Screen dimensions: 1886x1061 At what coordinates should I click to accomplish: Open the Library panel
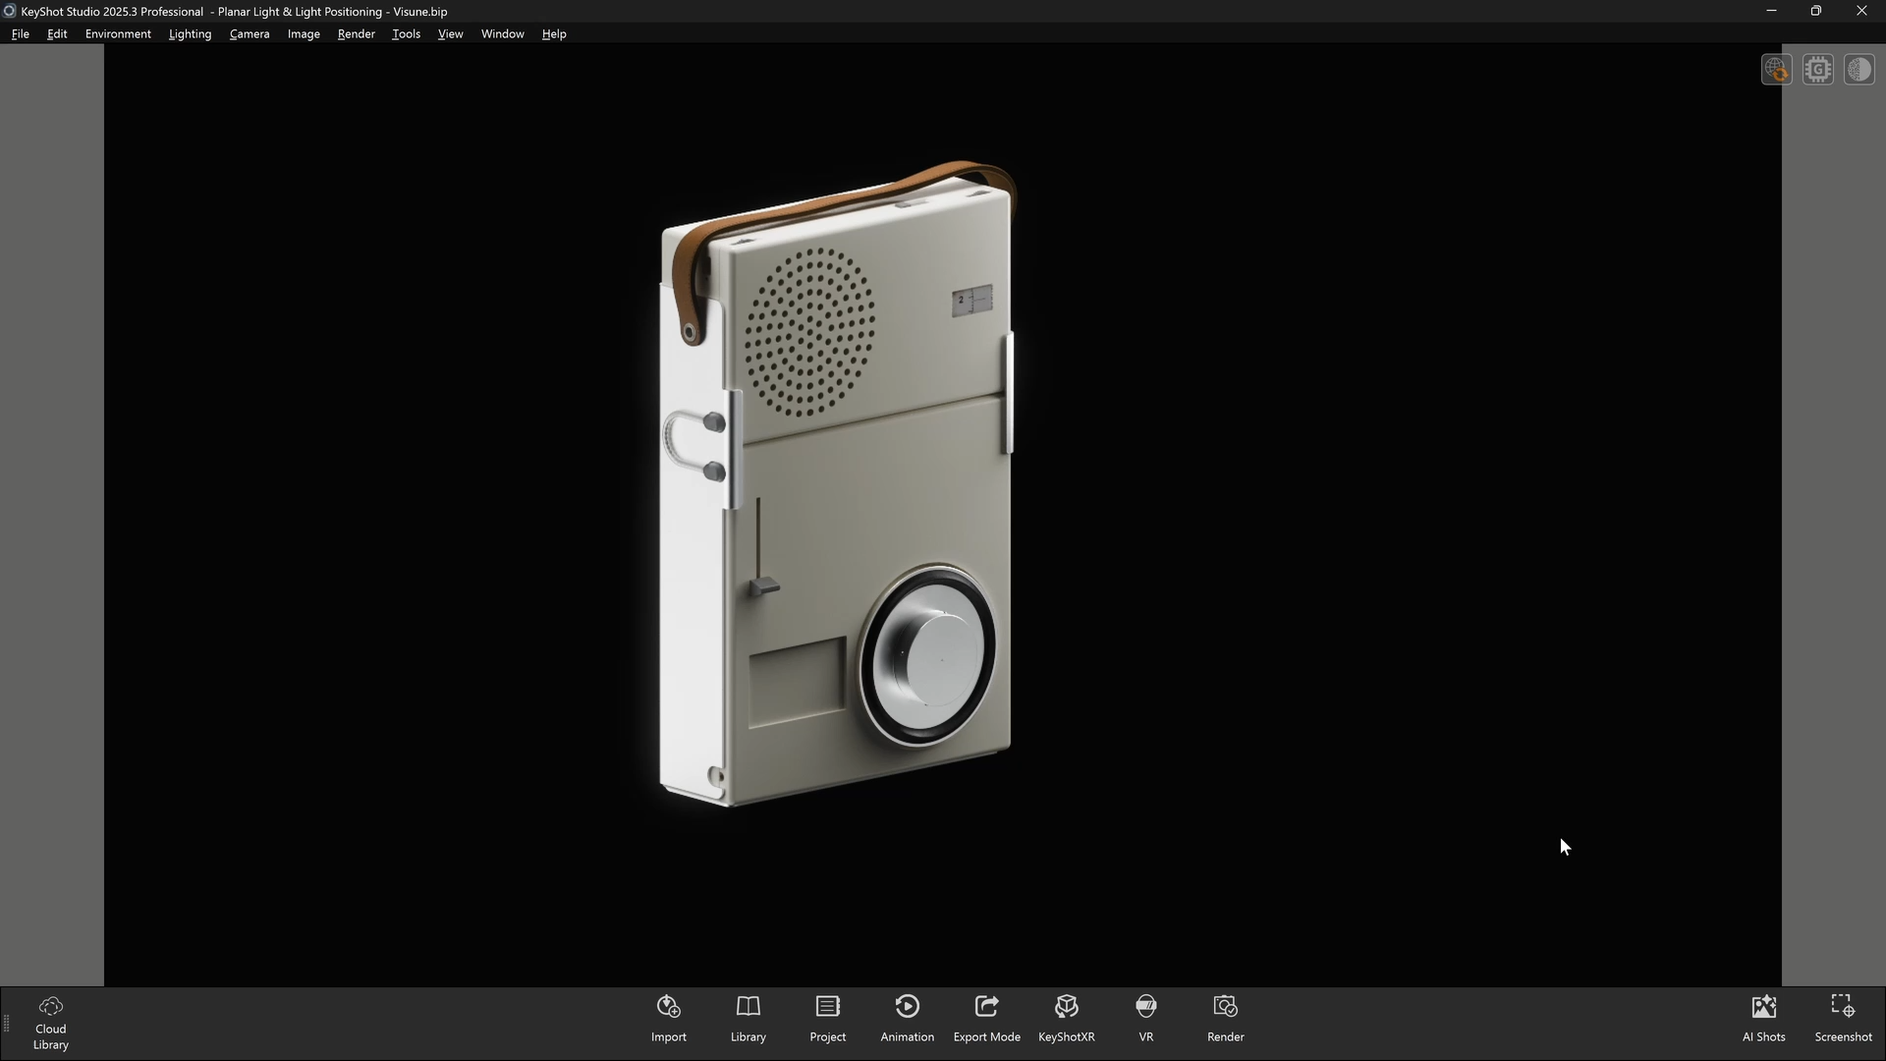(x=748, y=1018)
